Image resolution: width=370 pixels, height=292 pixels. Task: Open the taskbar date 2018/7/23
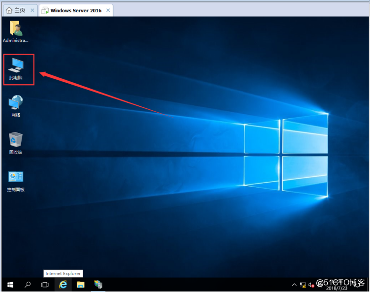337,288
